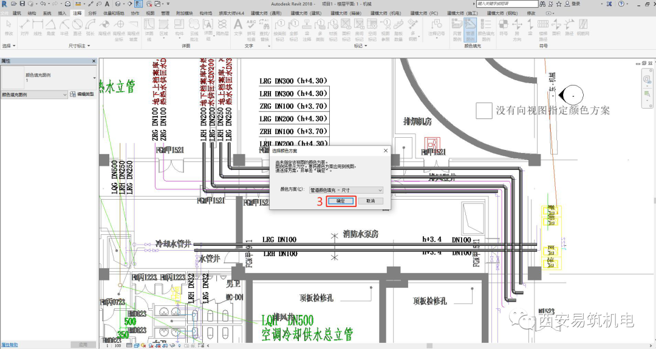Customize quick access toolbar dropdown arrow
The image size is (656, 349).
click(x=169, y=4)
